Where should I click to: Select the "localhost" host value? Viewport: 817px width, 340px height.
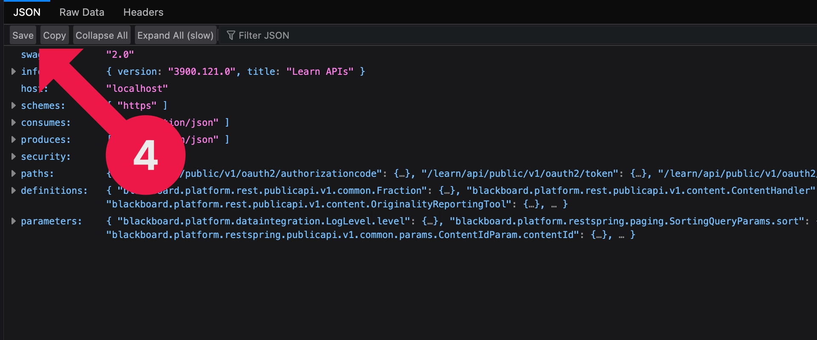point(137,88)
